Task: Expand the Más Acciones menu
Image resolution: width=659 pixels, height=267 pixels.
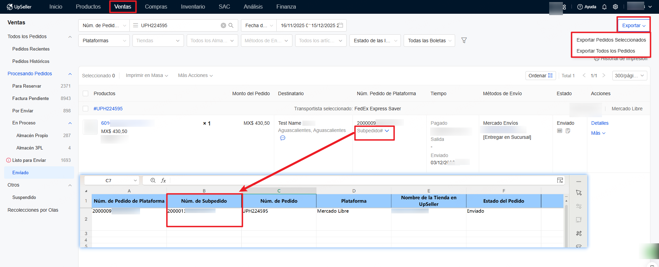Action: click(x=195, y=76)
